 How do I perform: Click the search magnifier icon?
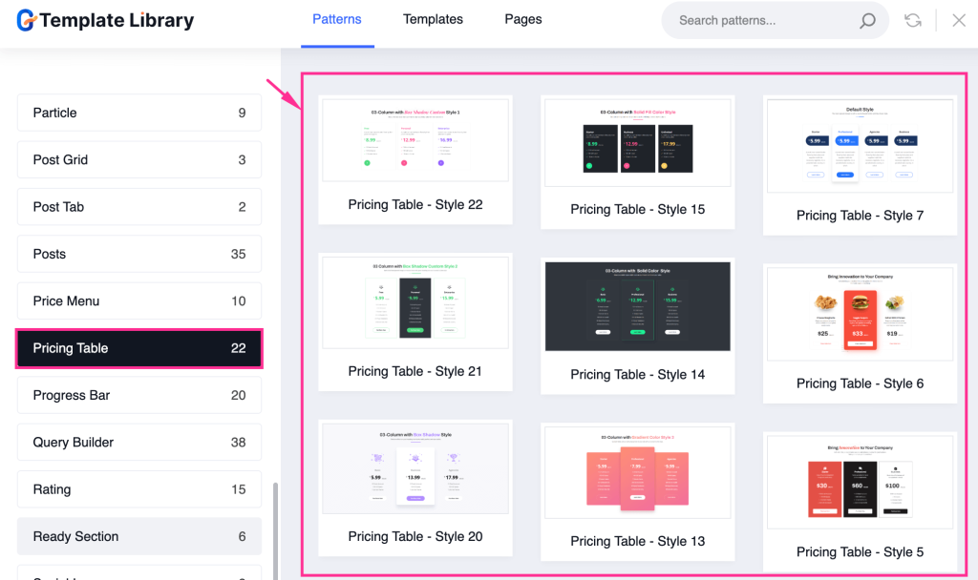click(867, 21)
